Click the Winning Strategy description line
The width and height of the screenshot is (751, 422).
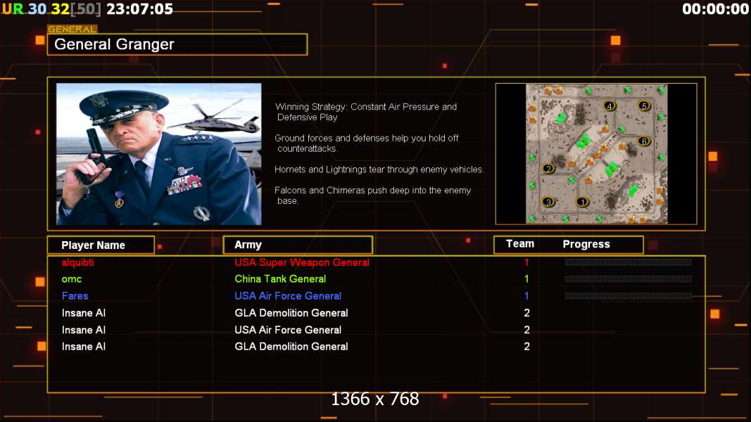point(366,112)
